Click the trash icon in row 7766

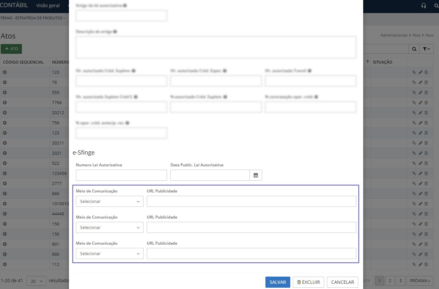point(426,103)
